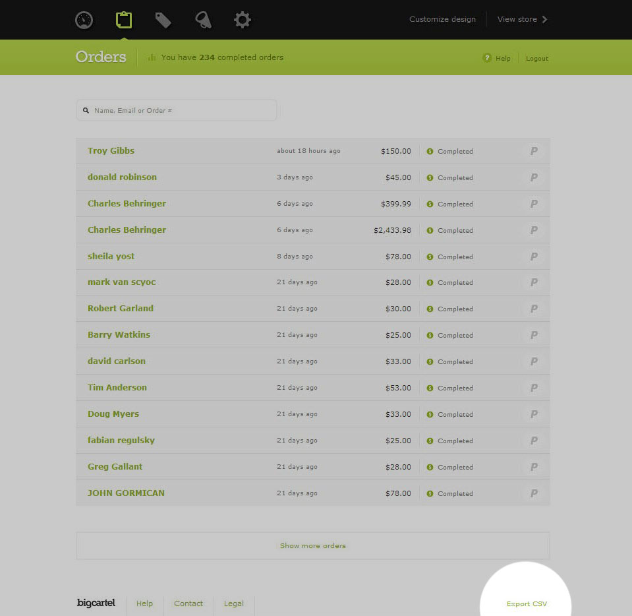Select the Orders clipboard icon
This screenshot has height=616, width=632.
point(124,20)
